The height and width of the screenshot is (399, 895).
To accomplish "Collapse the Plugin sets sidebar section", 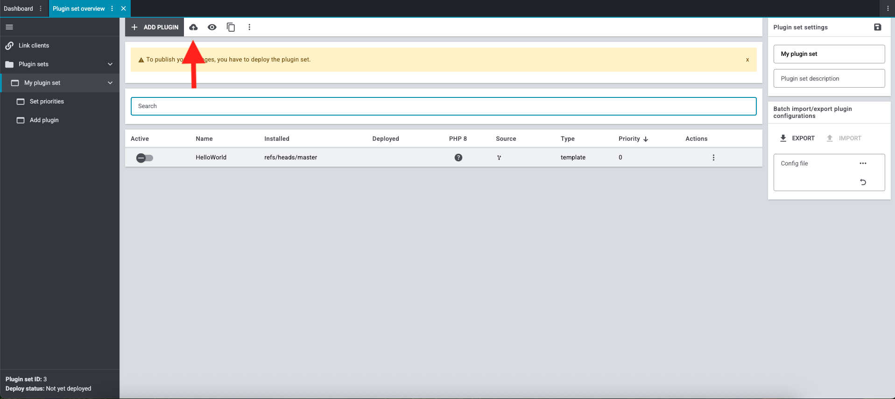I will [x=110, y=64].
